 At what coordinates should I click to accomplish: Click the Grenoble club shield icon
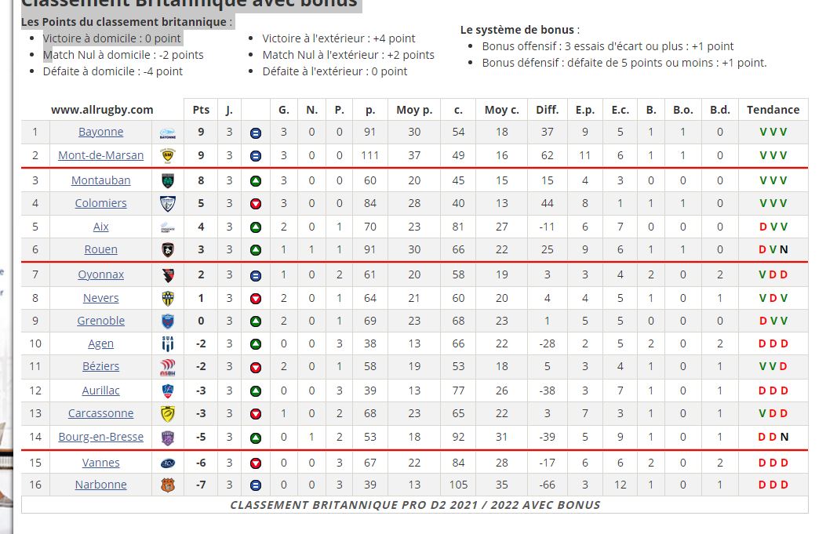pyautogui.click(x=168, y=321)
